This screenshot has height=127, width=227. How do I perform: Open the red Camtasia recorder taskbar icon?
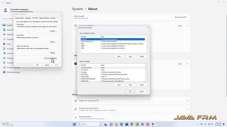(x=148, y=124)
